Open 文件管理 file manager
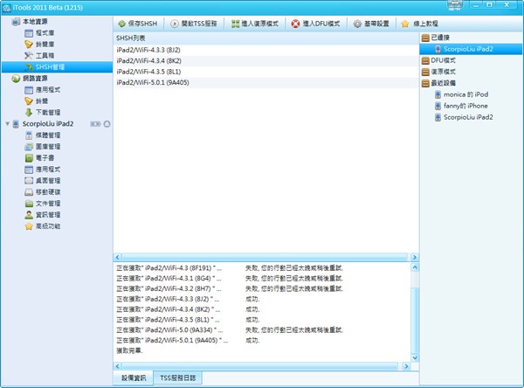The image size is (524, 388). pos(43,204)
